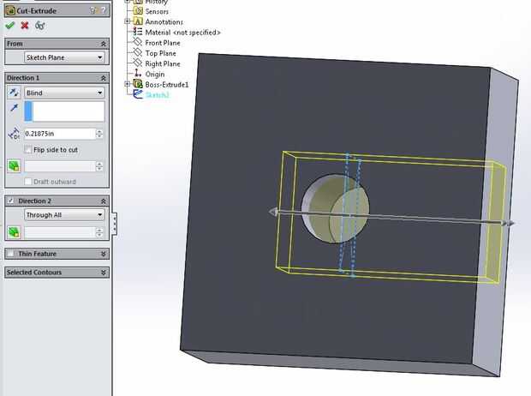Click the Direction 1 draft angle field

point(60,166)
